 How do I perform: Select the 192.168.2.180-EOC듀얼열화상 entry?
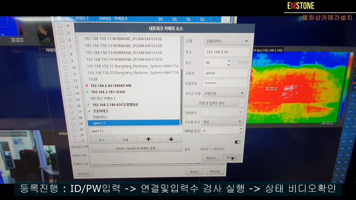coord(115,105)
